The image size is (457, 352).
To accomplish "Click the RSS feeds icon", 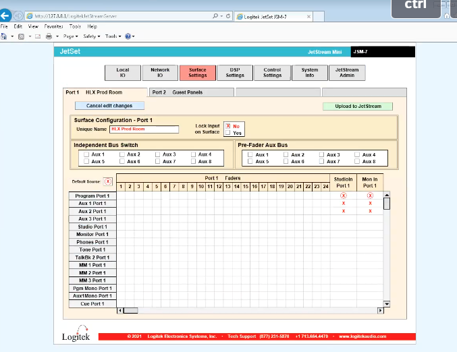I will [x=21, y=36].
